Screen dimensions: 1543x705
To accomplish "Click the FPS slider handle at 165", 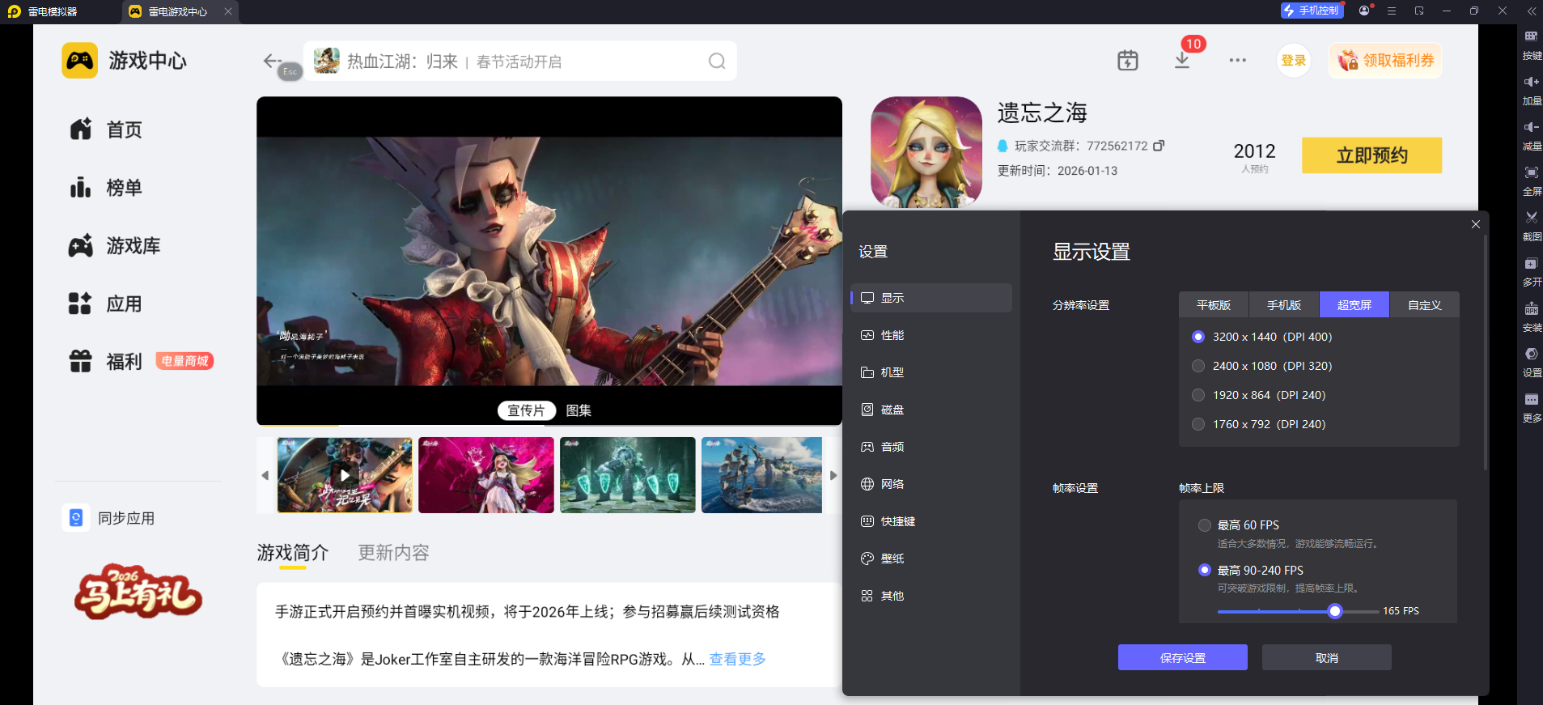I will point(1335,611).
